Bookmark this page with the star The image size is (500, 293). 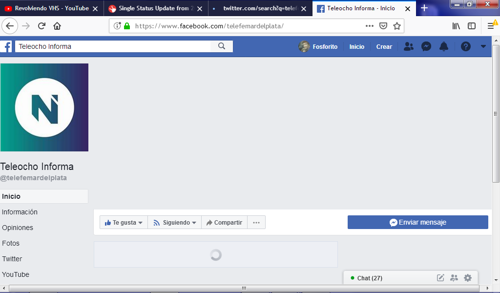pyautogui.click(x=397, y=26)
